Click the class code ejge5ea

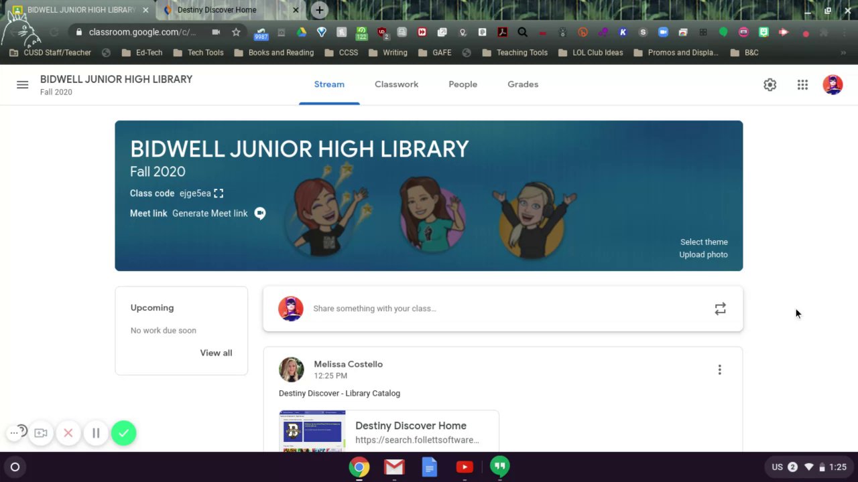click(x=195, y=193)
